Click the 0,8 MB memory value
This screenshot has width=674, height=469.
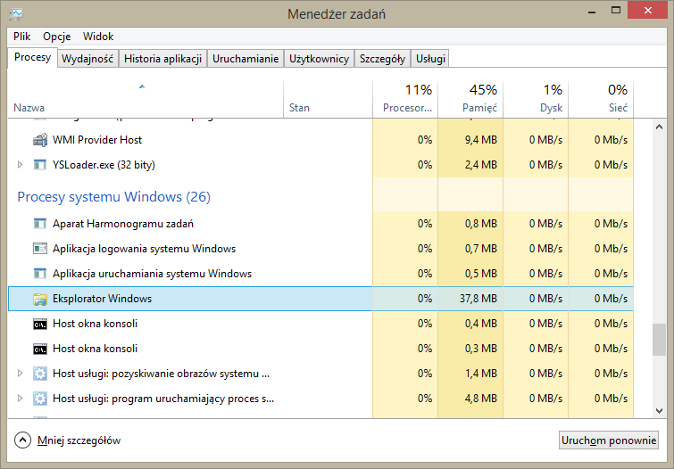[x=481, y=224]
